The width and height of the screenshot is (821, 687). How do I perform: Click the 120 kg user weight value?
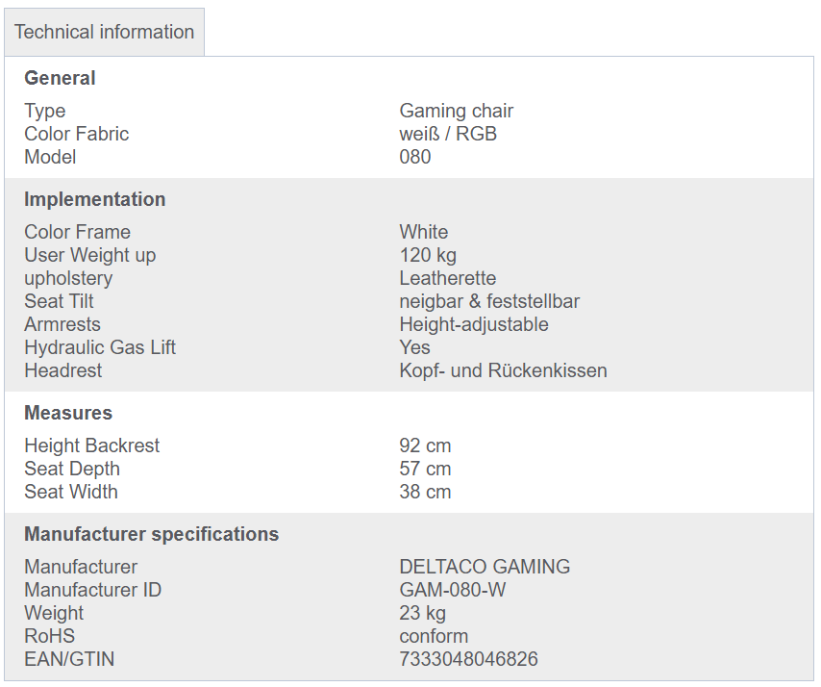pos(428,255)
